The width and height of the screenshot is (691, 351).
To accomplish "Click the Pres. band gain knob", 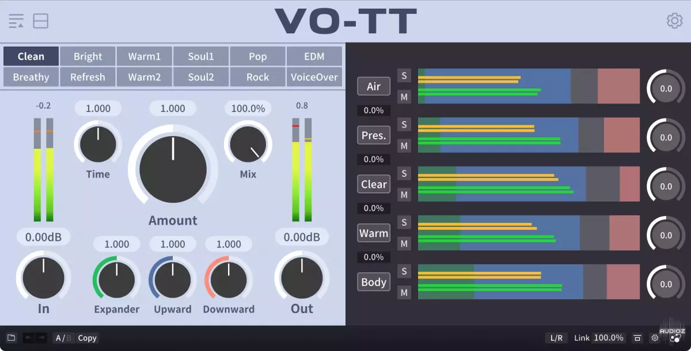I will pyautogui.click(x=666, y=137).
